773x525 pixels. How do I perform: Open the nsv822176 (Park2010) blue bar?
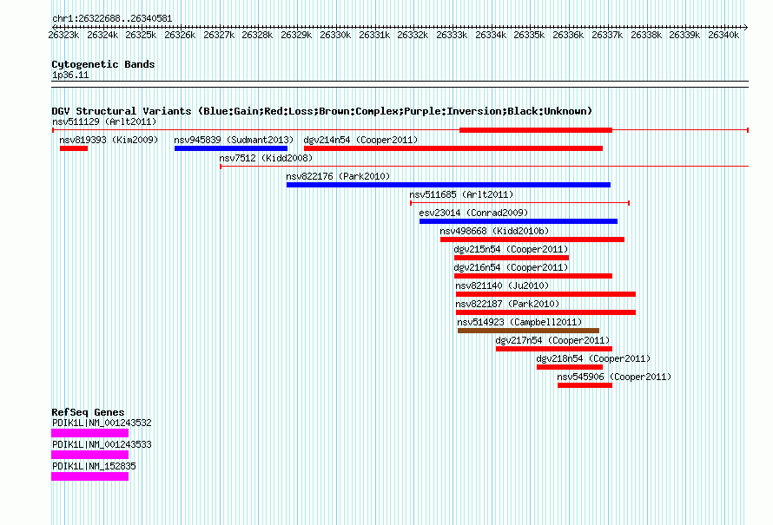pos(448,185)
